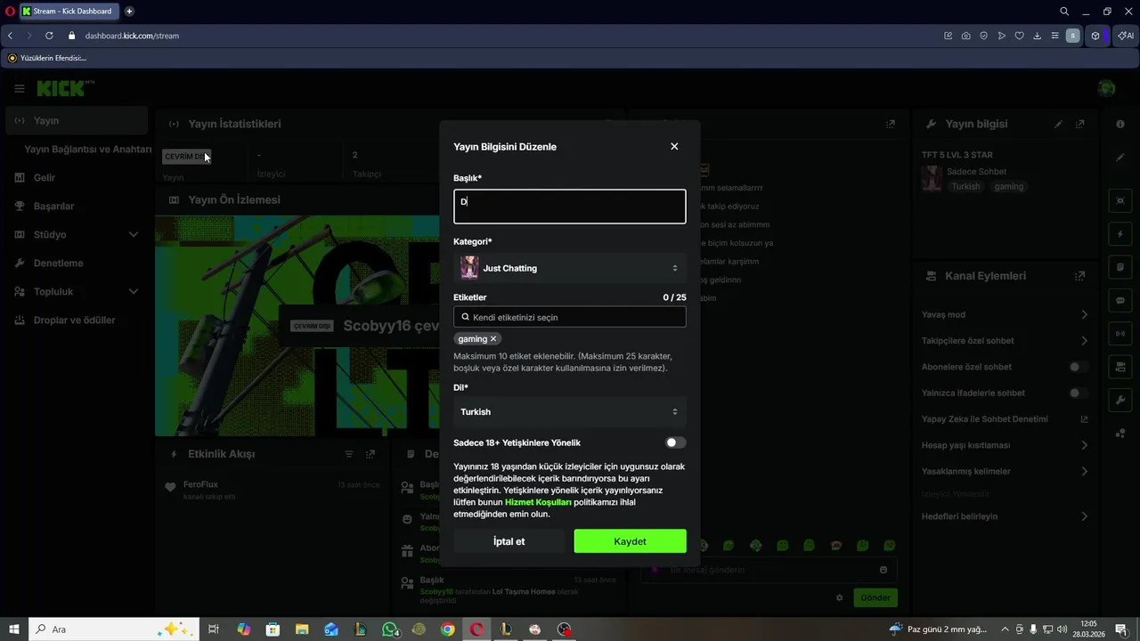Remove the gaming tag chip
1140x641 pixels.
pyautogui.click(x=493, y=339)
